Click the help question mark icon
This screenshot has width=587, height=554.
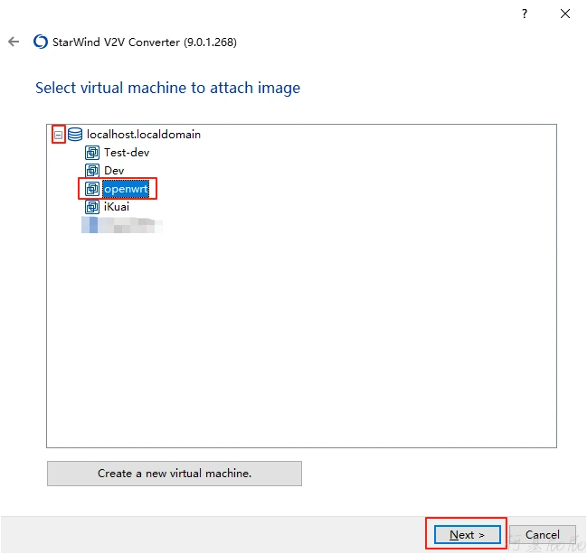(x=525, y=14)
